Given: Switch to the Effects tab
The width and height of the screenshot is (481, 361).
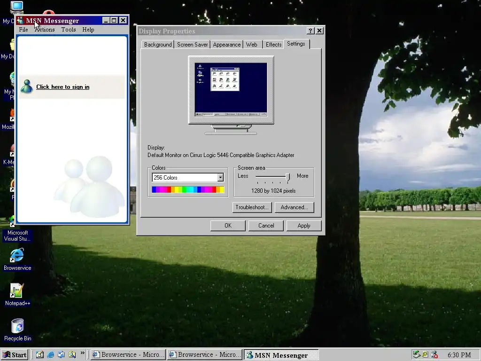Looking at the screenshot, I should click(x=273, y=45).
